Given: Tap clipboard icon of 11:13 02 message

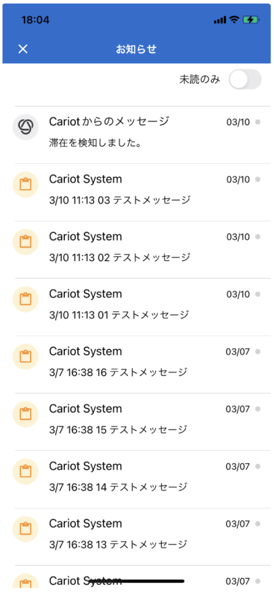Looking at the screenshot, I should [x=26, y=242].
